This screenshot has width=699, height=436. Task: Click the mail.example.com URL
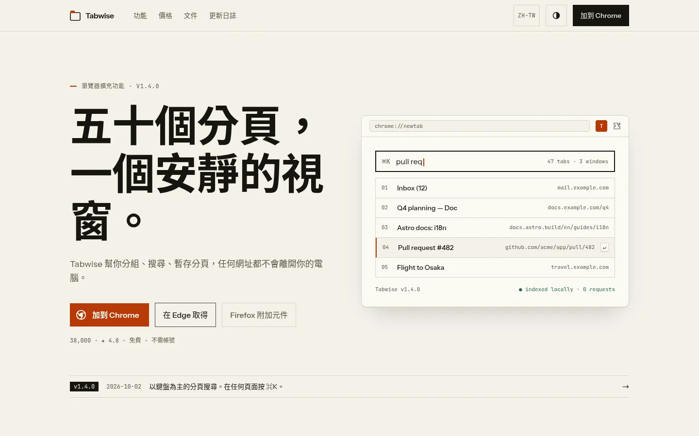tap(583, 188)
